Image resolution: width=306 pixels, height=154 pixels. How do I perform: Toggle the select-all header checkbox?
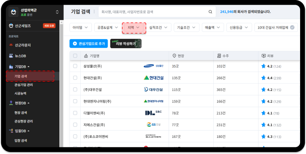tap(75, 56)
